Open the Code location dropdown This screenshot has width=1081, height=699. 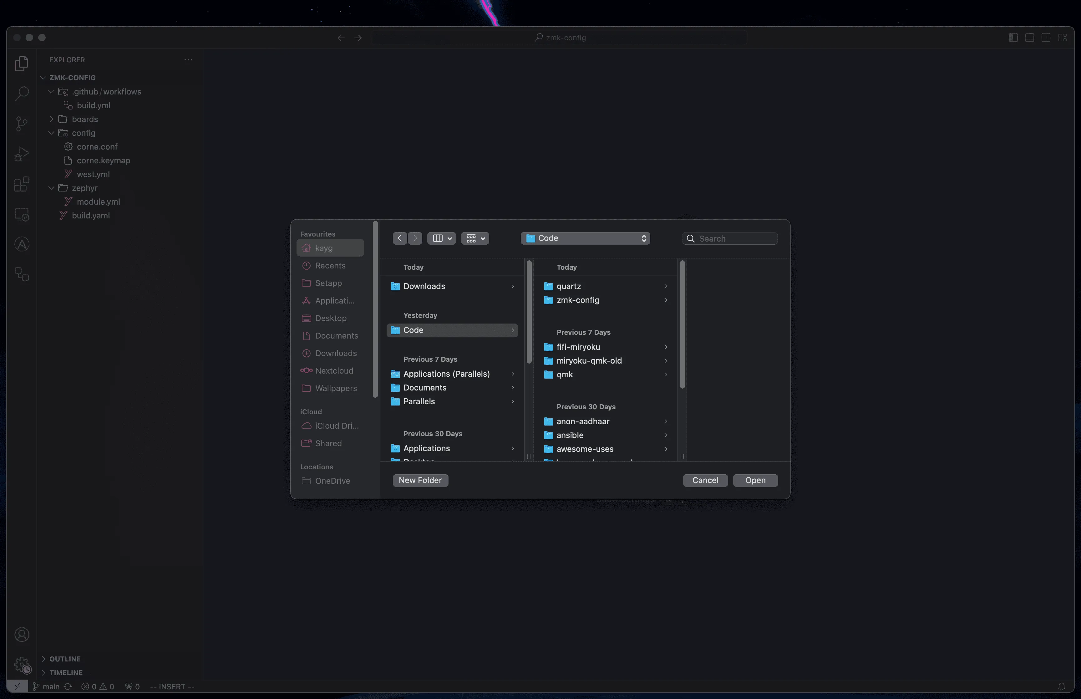click(586, 238)
